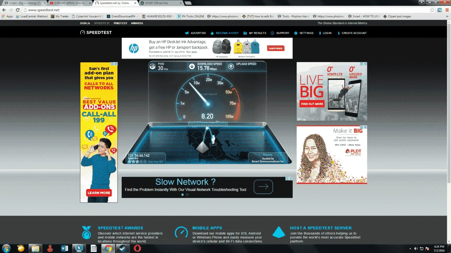Select SPEEDTEST in top site bar
The image size is (451, 253).
102,23
